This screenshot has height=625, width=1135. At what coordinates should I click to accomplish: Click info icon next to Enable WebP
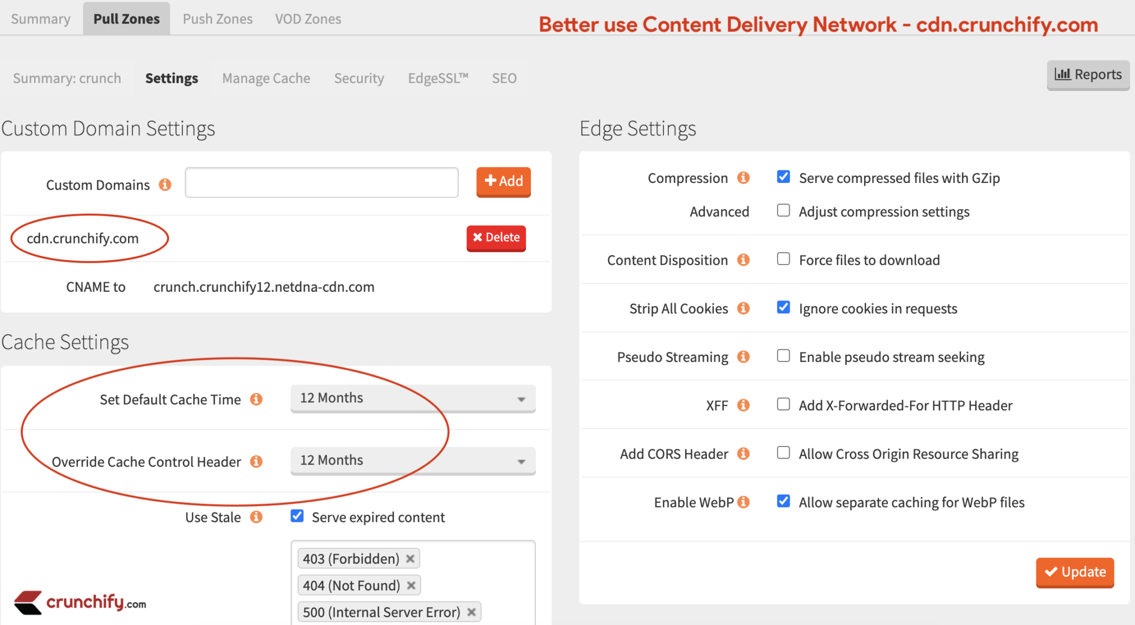pyautogui.click(x=743, y=502)
